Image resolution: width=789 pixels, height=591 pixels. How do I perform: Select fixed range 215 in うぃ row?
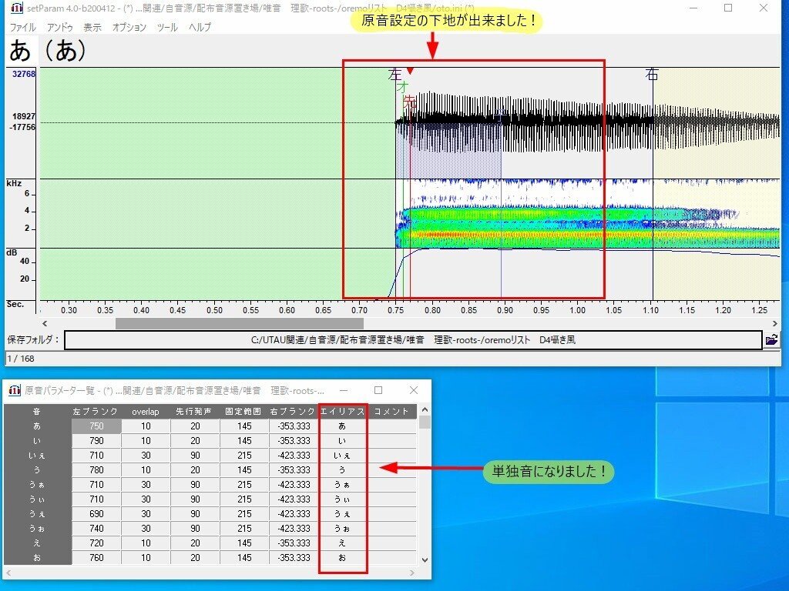tap(244, 499)
